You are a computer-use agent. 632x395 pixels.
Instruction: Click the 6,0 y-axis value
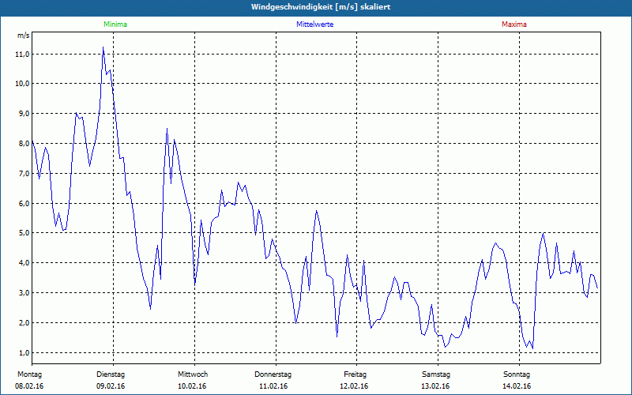pyautogui.click(x=24, y=203)
